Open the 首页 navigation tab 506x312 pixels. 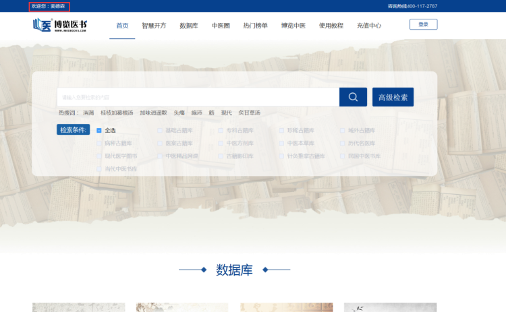(x=122, y=26)
